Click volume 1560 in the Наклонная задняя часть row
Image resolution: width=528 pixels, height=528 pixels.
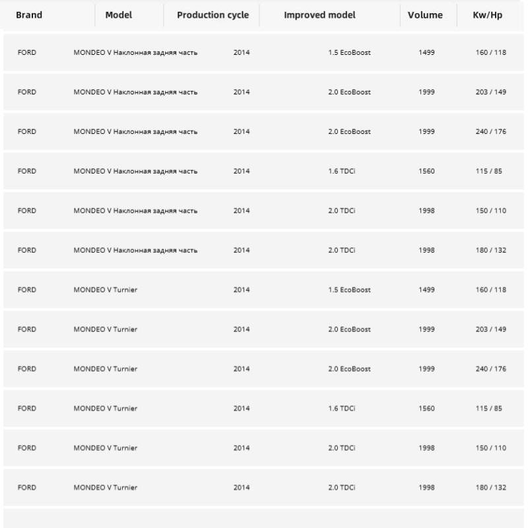point(426,171)
